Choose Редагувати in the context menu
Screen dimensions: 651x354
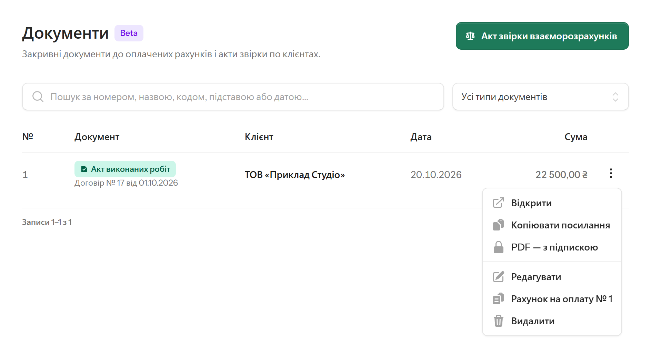coord(552,277)
